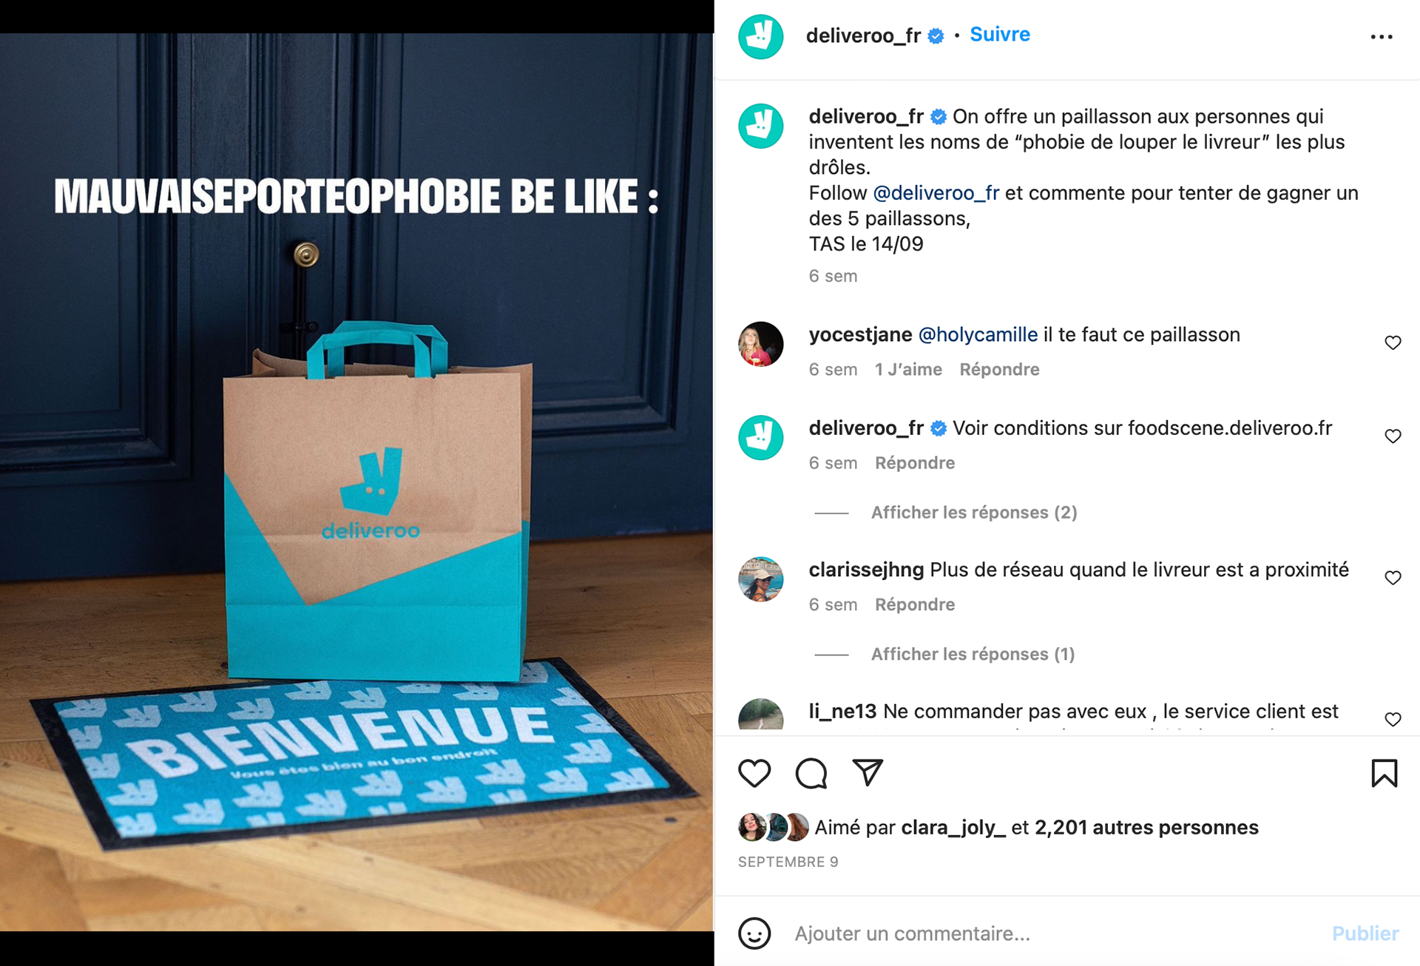Screen dimensions: 1420x966
Task: Follow deliveroo_fr with the Suivre button
Action: pos(999,35)
